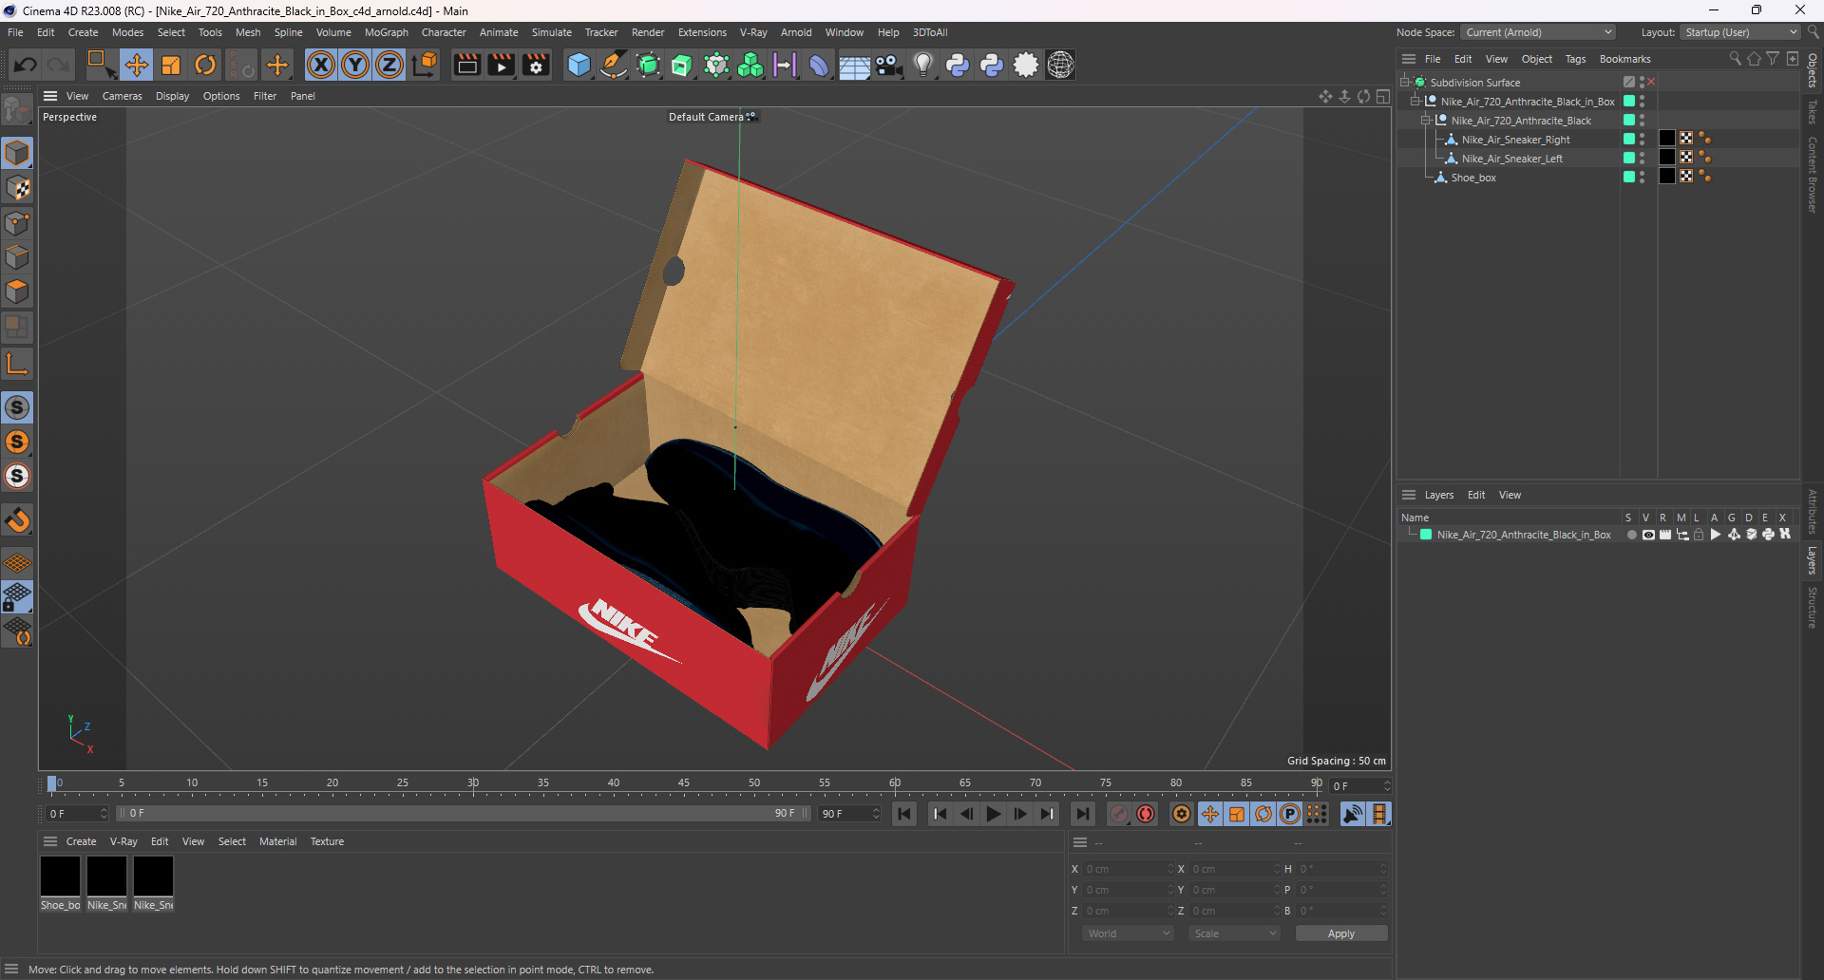The height and width of the screenshot is (980, 1824).
Task: Go to end of timeline
Action: click(x=1082, y=814)
